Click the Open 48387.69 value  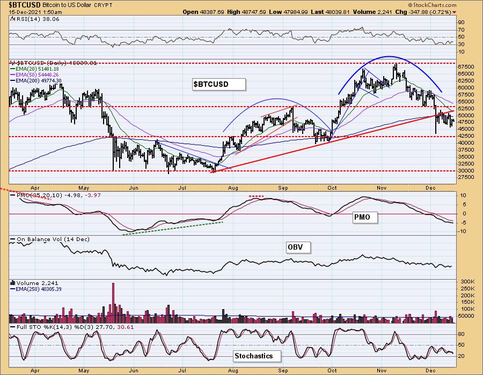coord(203,12)
